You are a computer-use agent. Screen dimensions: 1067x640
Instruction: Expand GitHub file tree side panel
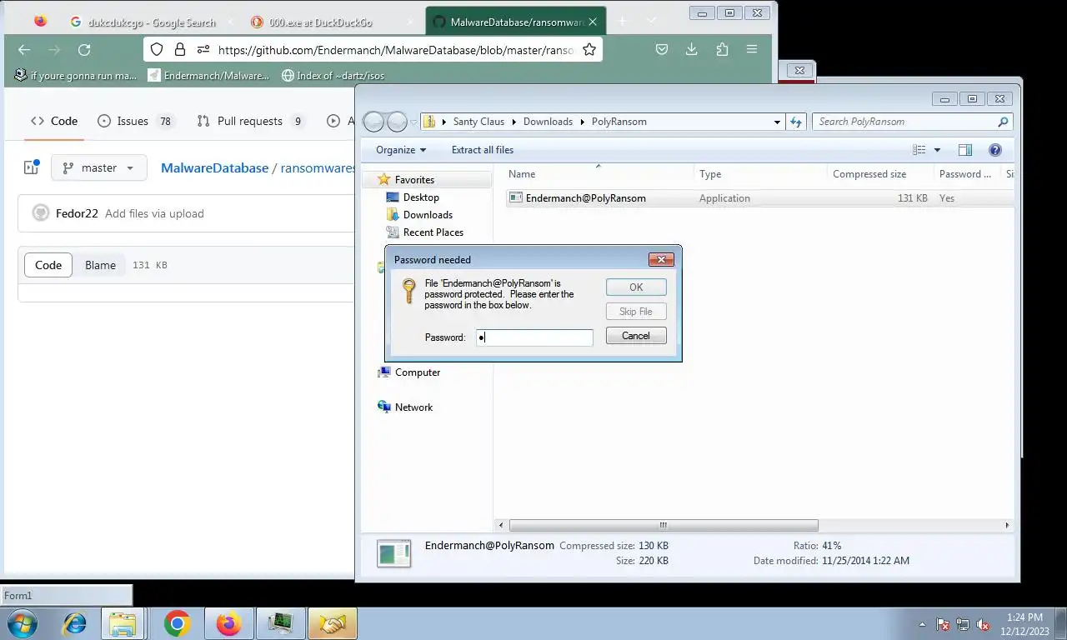click(x=32, y=167)
